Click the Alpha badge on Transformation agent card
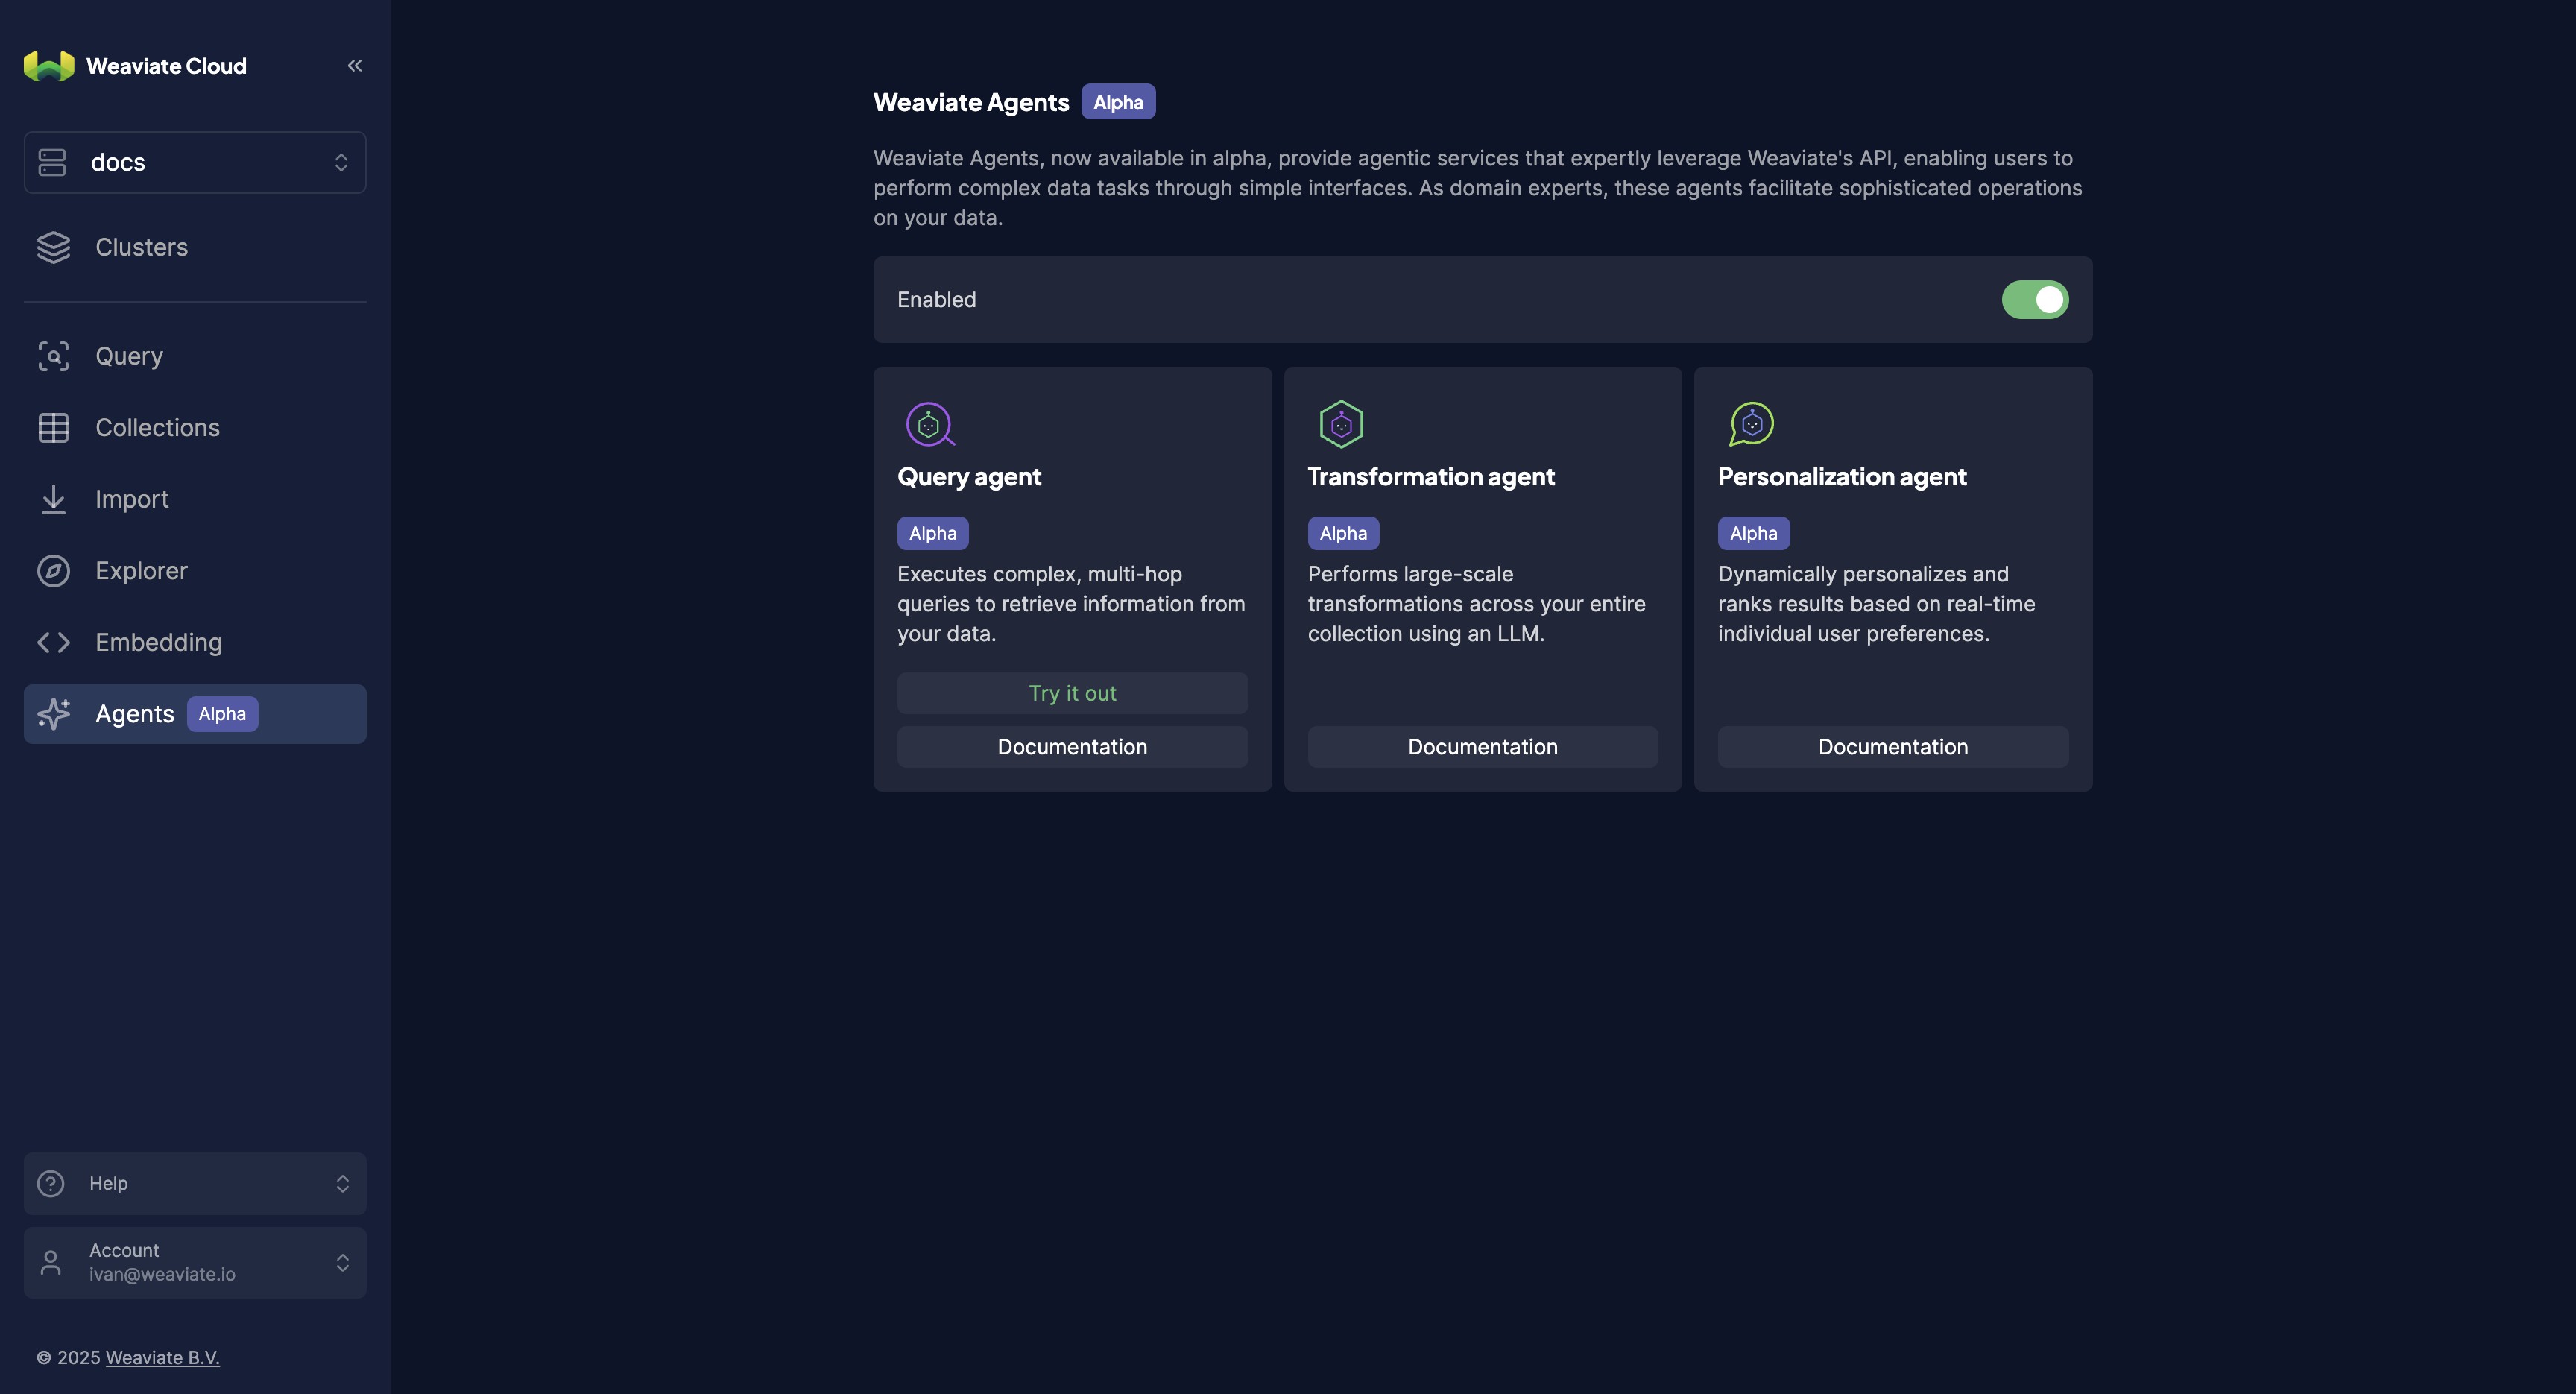Image resolution: width=2576 pixels, height=1394 pixels. [x=1343, y=533]
